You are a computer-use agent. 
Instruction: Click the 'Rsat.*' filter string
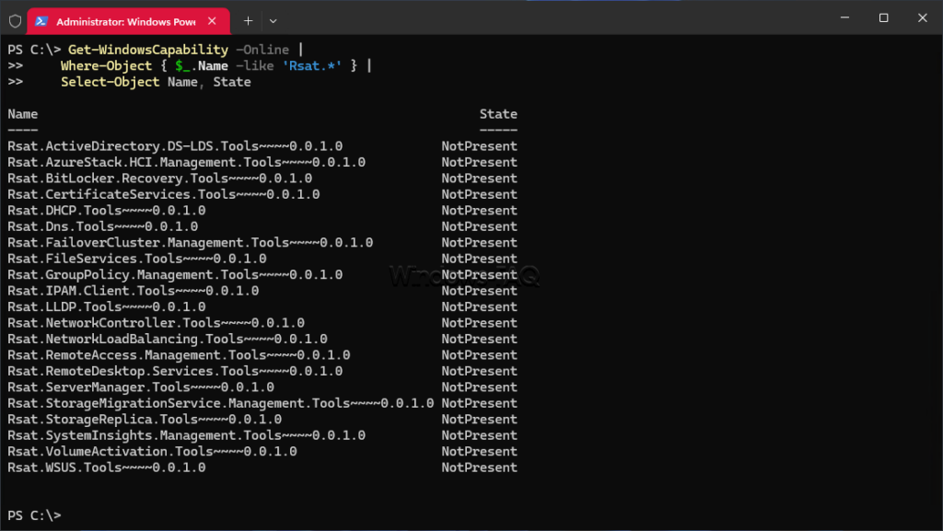pos(312,65)
